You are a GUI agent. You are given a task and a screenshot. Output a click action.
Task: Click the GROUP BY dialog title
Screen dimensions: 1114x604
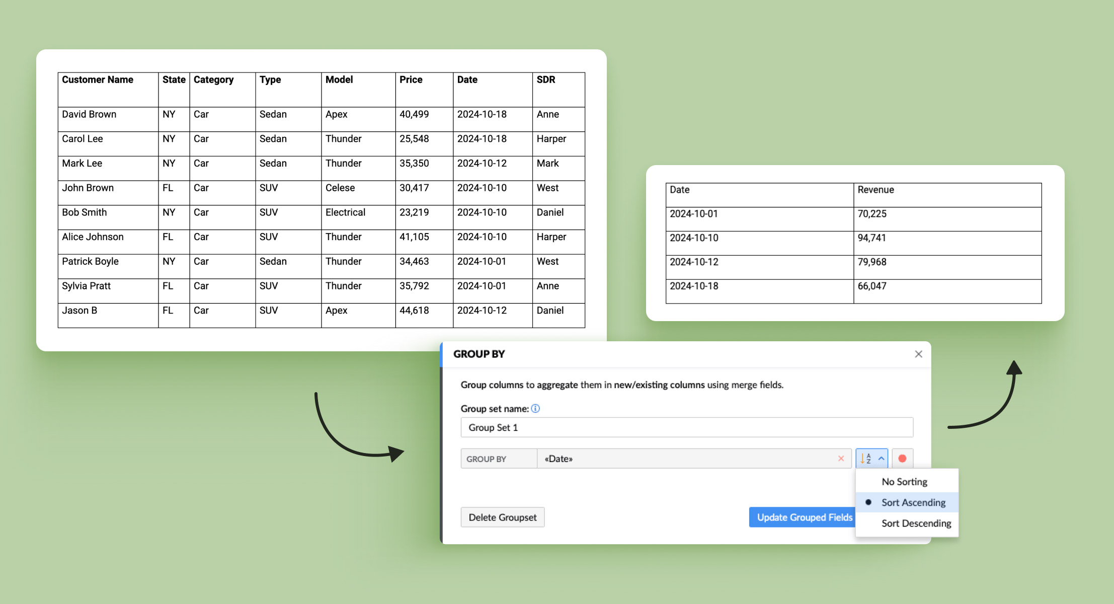pos(479,354)
